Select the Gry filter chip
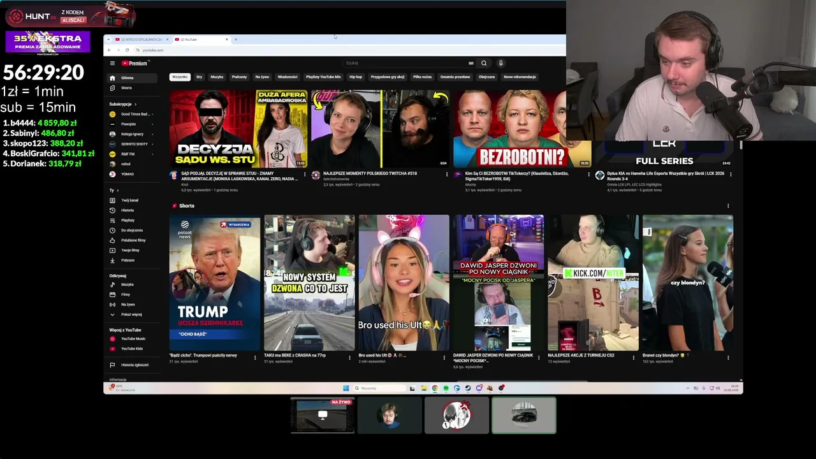The width and height of the screenshot is (816, 459). (x=200, y=77)
